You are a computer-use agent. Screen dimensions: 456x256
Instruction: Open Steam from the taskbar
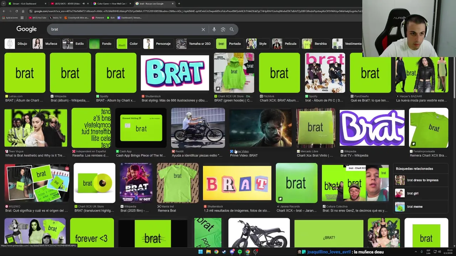point(224,252)
